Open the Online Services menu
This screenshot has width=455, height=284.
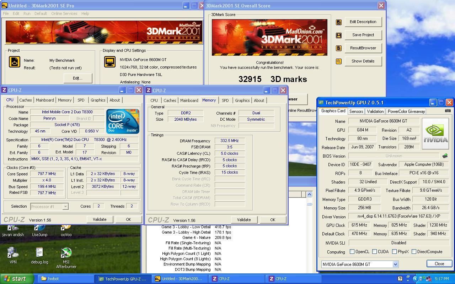64,13
